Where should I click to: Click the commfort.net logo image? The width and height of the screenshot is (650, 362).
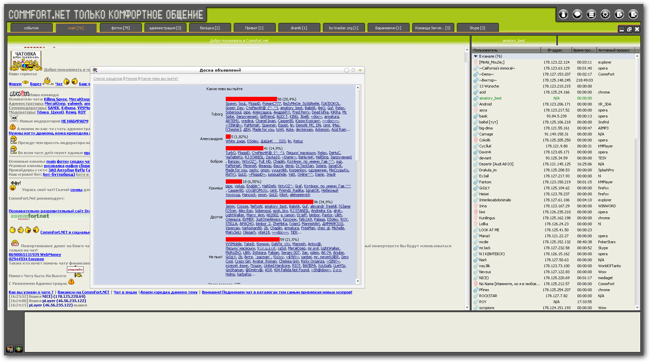pyautogui.click(x=30, y=216)
